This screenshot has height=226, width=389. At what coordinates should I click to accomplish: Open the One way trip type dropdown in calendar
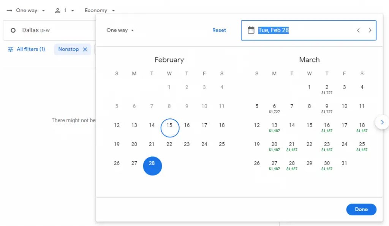pos(120,30)
